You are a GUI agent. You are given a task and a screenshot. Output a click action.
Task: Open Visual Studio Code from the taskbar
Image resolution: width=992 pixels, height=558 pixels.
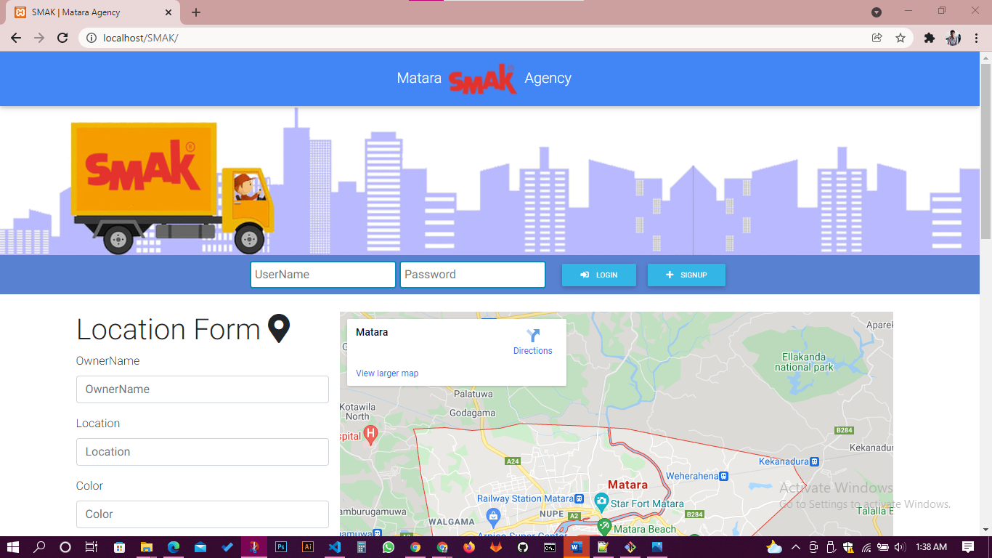point(334,547)
